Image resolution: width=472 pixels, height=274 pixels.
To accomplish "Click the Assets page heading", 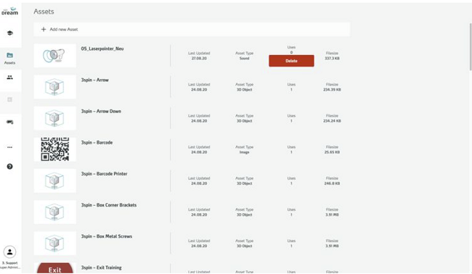I will [x=44, y=12].
